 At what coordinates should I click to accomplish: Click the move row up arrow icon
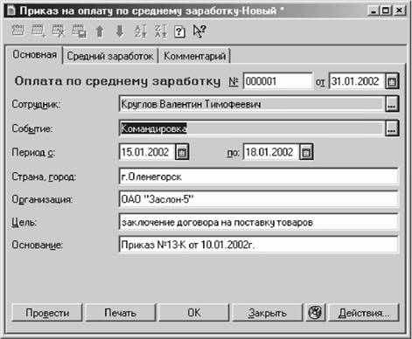pos(100,31)
